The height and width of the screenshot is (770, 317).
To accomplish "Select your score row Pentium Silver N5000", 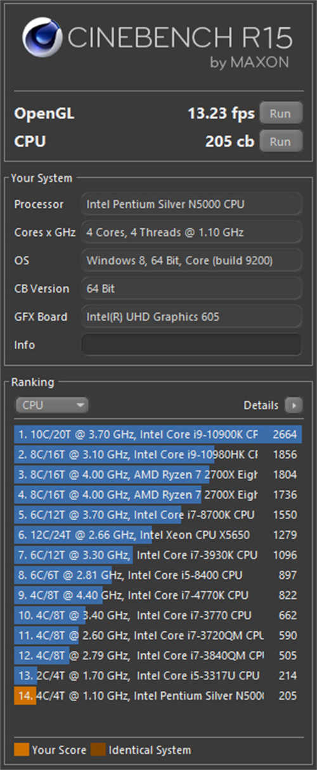I will tap(158, 696).
